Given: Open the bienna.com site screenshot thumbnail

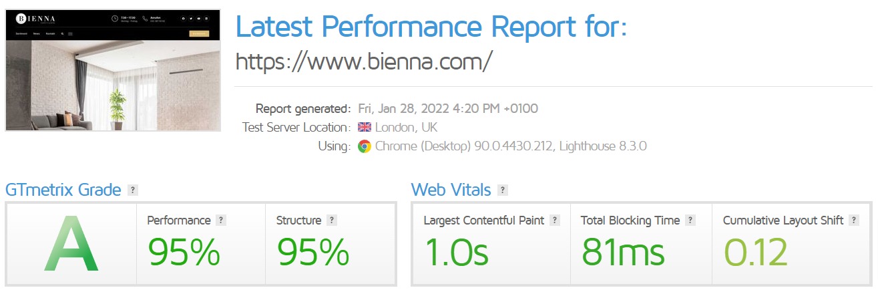Looking at the screenshot, I should click(113, 69).
